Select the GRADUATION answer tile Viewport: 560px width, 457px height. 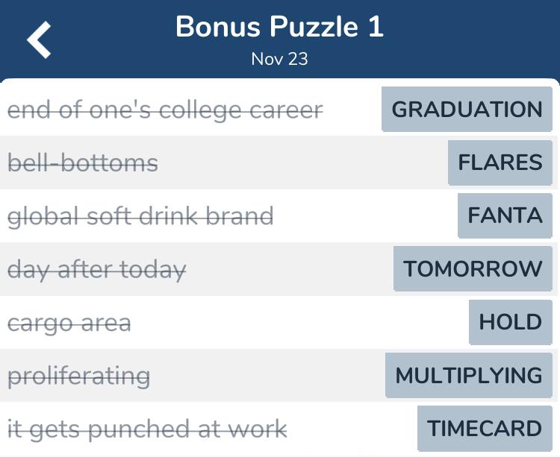(467, 109)
